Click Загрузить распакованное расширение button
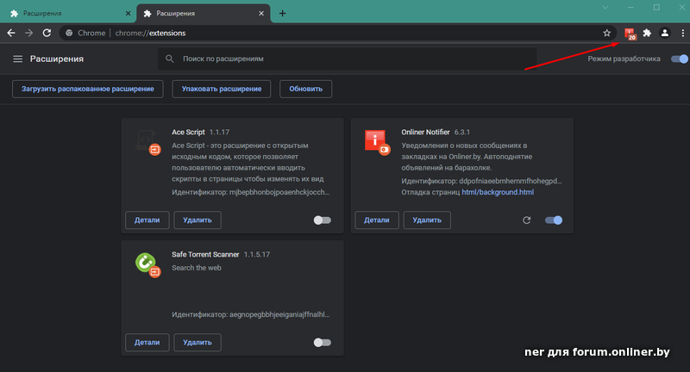 [88, 89]
